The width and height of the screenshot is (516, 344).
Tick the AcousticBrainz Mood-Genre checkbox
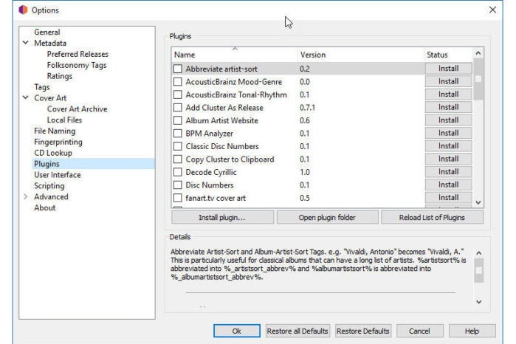[x=178, y=82]
